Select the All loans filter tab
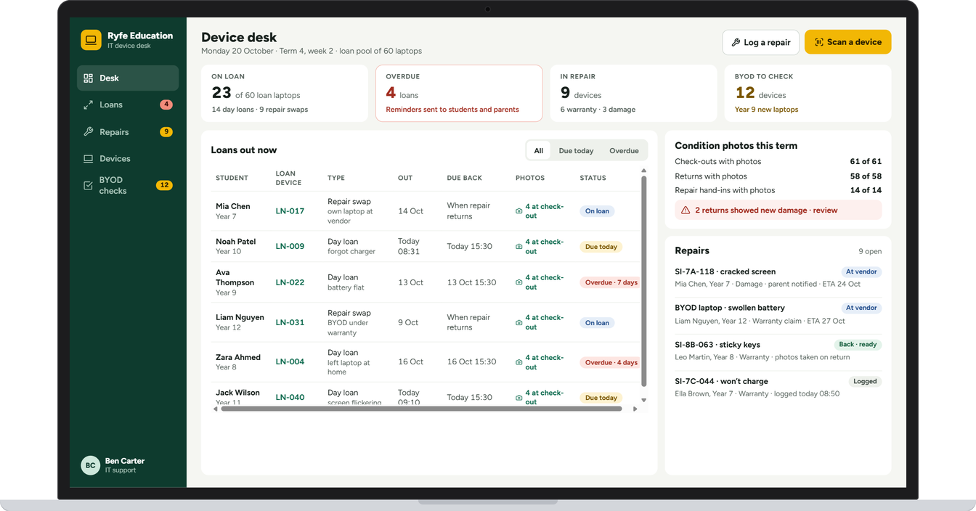The width and height of the screenshot is (976, 511). (x=539, y=150)
